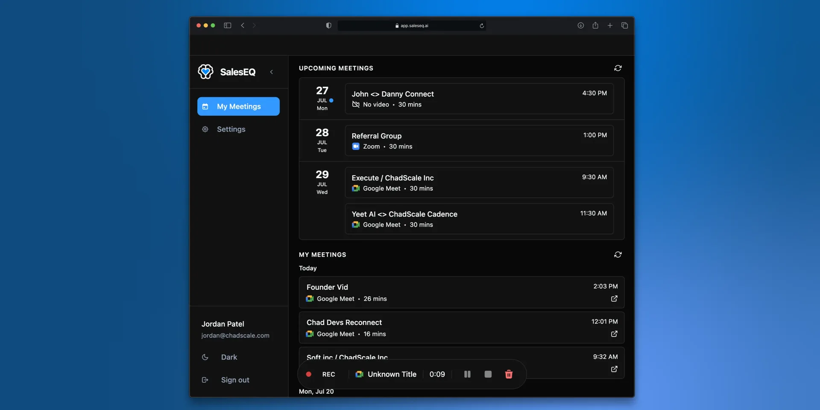This screenshot has height=410, width=820.
Task: Show the tab overview
Action: [624, 26]
